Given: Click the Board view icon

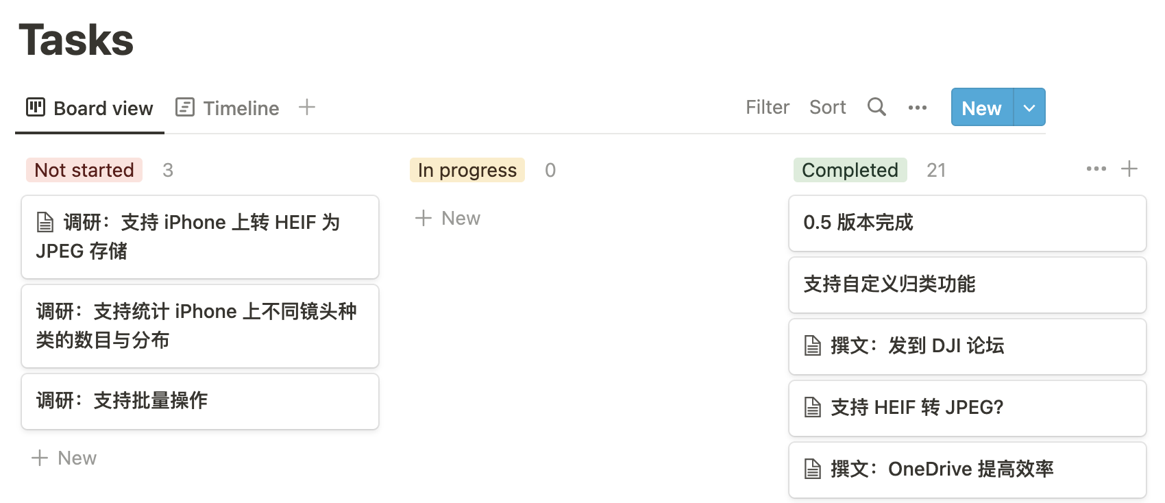Looking at the screenshot, I should click(36, 108).
